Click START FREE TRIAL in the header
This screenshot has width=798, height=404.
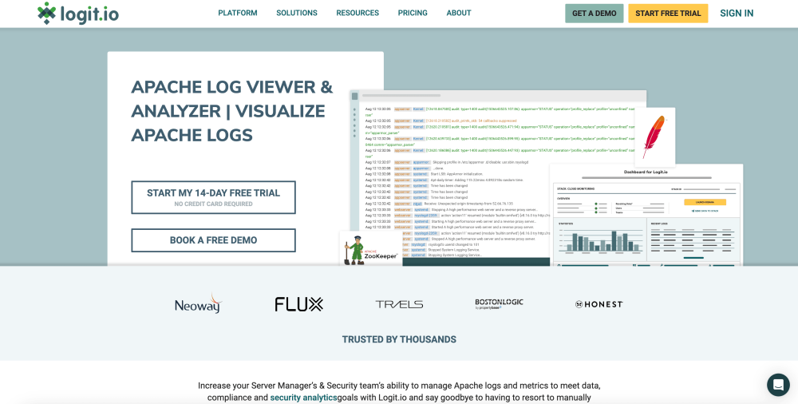[x=668, y=14]
